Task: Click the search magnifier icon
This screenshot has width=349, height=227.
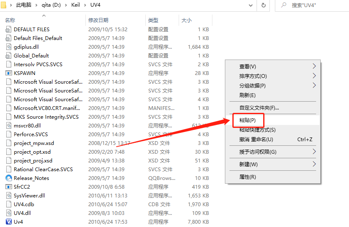Action: (284, 5)
